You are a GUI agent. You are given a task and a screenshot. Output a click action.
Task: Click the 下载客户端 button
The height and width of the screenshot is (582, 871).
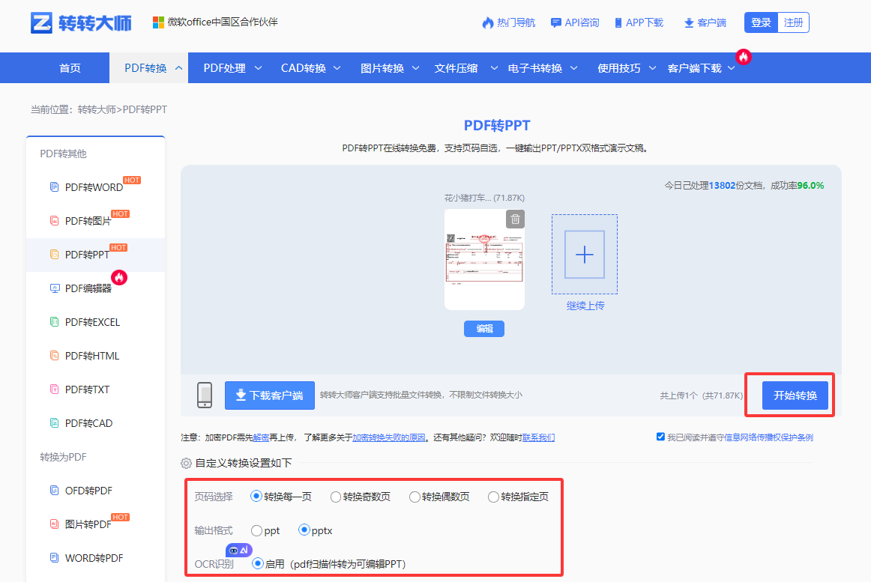269,395
